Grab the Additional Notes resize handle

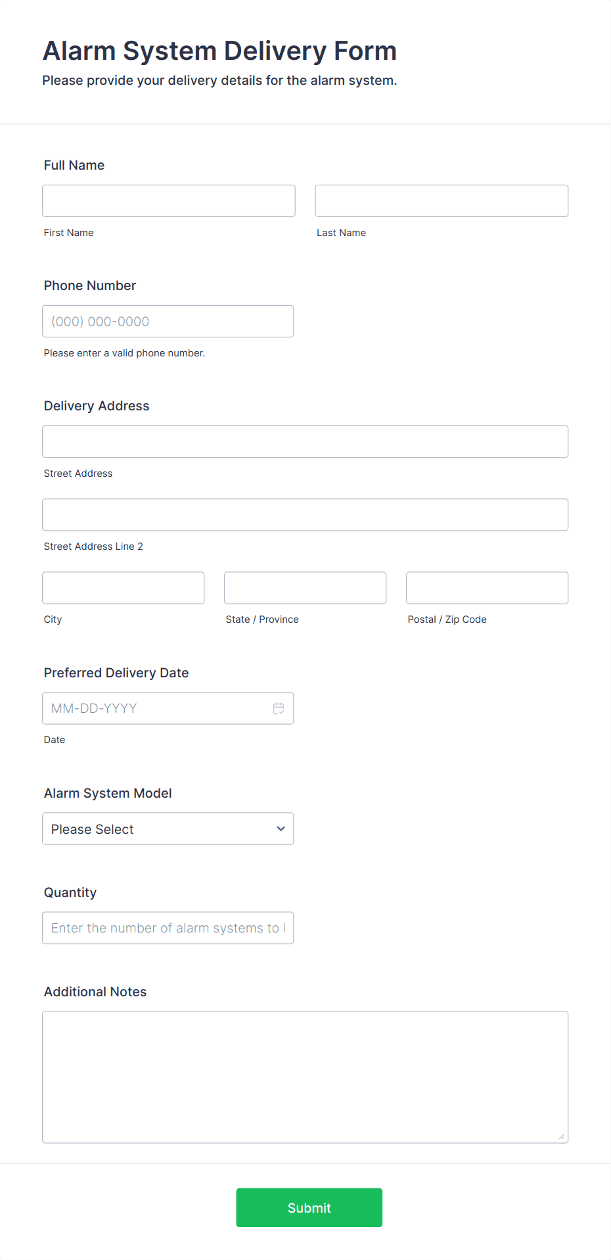tap(562, 1136)
